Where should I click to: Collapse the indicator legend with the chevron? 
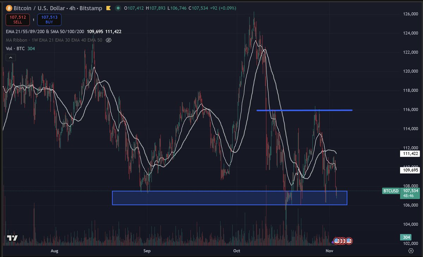pos(10,58)
